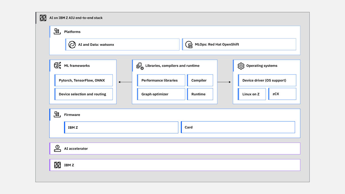
Task: Select the Device selection and routing box
Action: coord(84,94)
